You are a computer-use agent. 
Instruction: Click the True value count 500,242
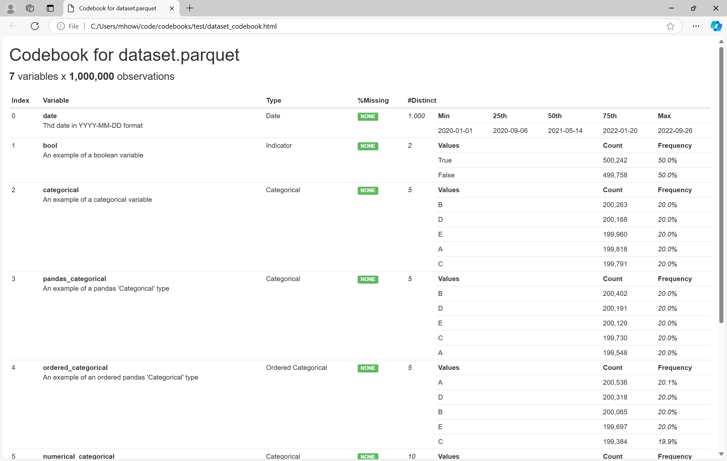tap(615, 160)
